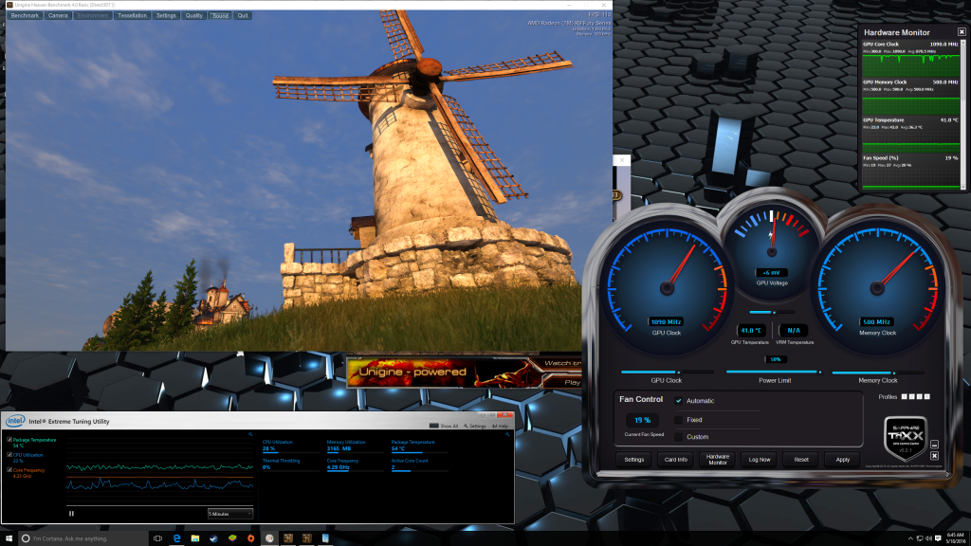Screen dimensions: 971x546
Task: Select TRIXX profile 2
Action: pos(912,397)
